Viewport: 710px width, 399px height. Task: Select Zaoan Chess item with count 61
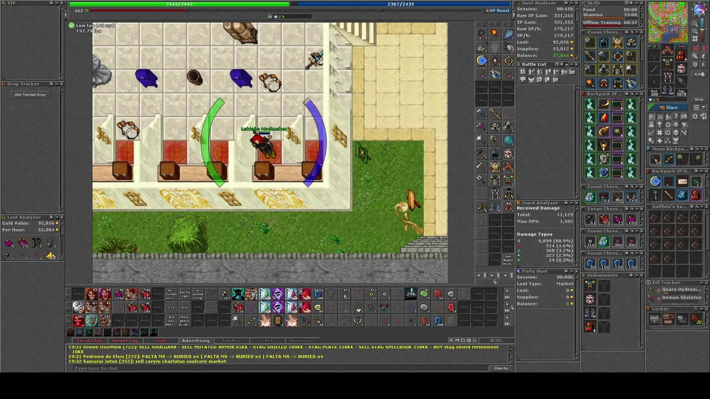click(590, 219)
